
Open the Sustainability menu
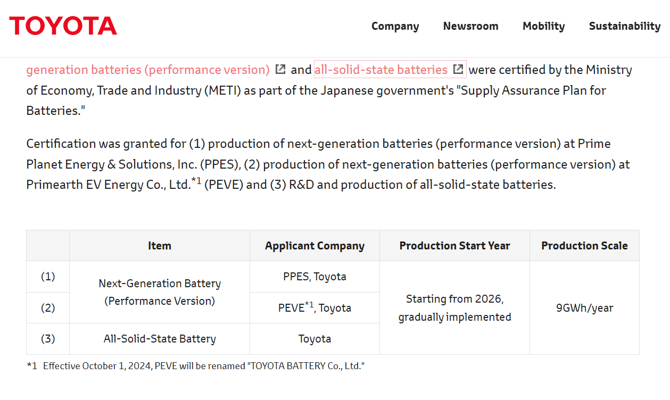click(x=624, y=26)
